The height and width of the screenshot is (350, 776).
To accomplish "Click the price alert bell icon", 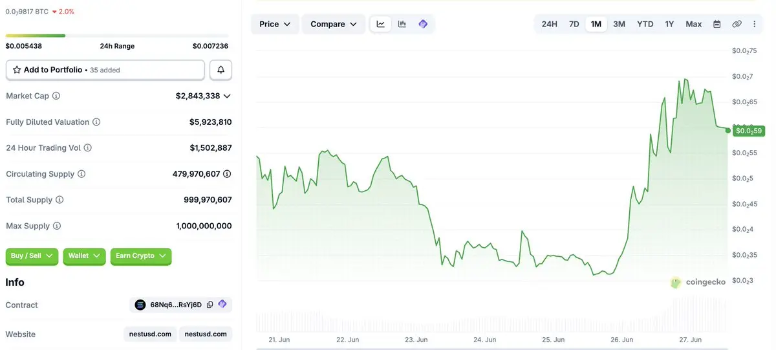I will pyautogui.click(x=221, y=70).
